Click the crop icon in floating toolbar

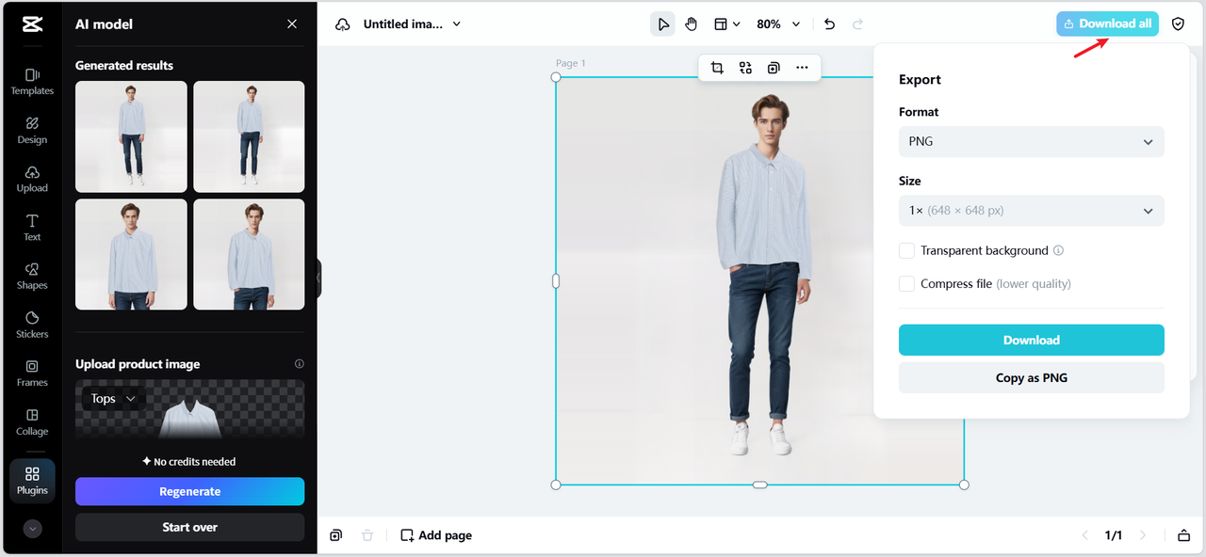coord(717,68)
